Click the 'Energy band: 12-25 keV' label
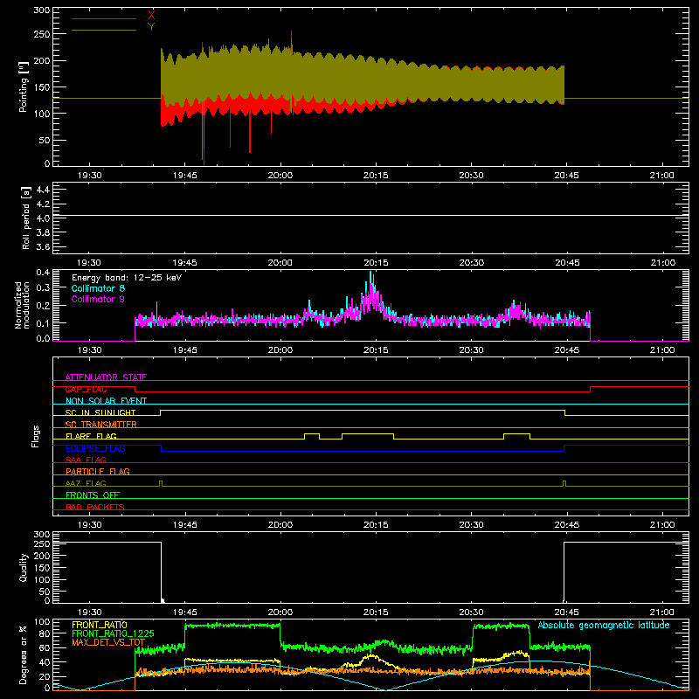Screen dimensions: 699x699 (x=127, y=278)
